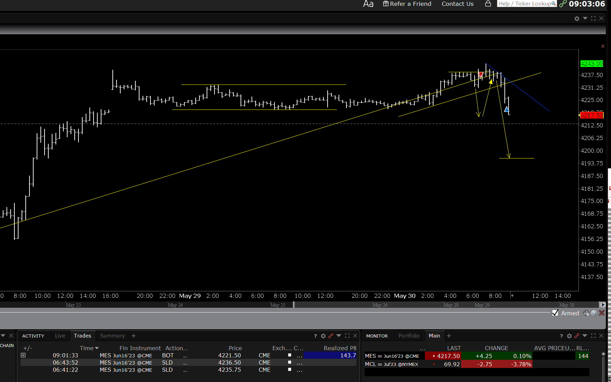Open Monitor panel settings gear

tap(569, 336)
